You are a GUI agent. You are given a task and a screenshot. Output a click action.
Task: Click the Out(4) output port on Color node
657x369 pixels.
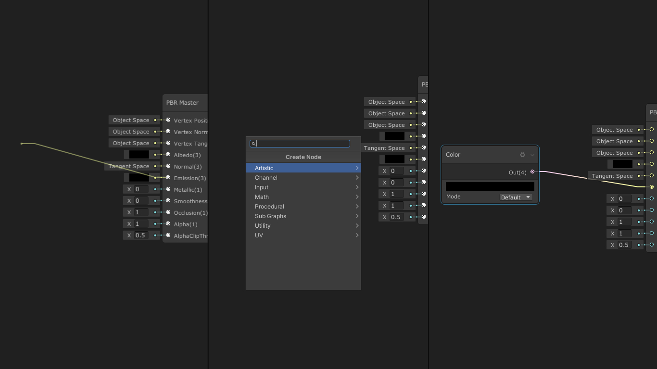coord(532,172)
